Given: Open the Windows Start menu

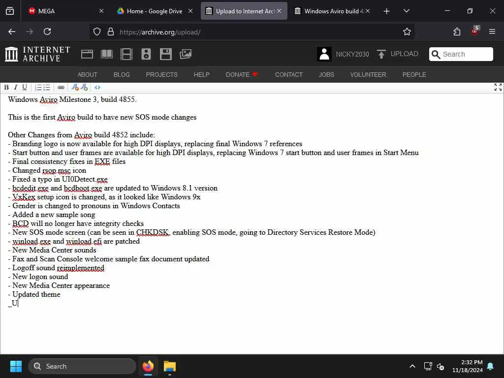Looking at the screenshot, I should point(16,366).
